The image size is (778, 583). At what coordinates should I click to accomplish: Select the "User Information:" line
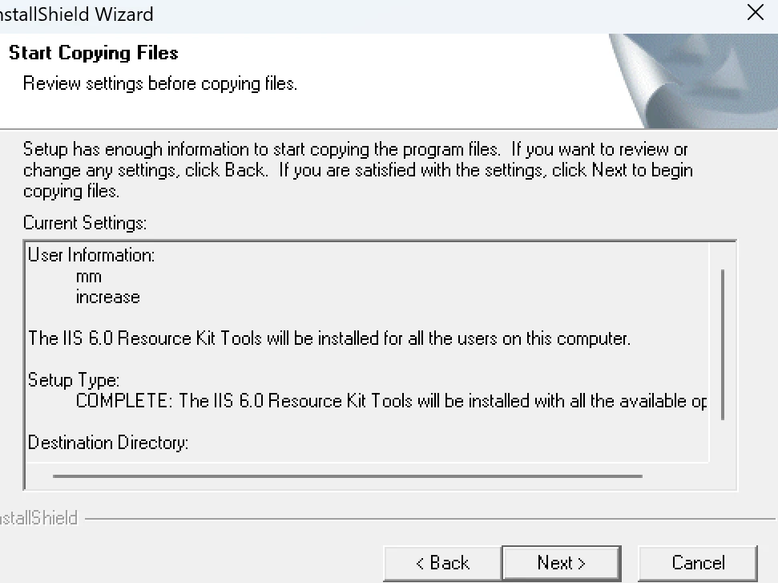coord(91,256)
